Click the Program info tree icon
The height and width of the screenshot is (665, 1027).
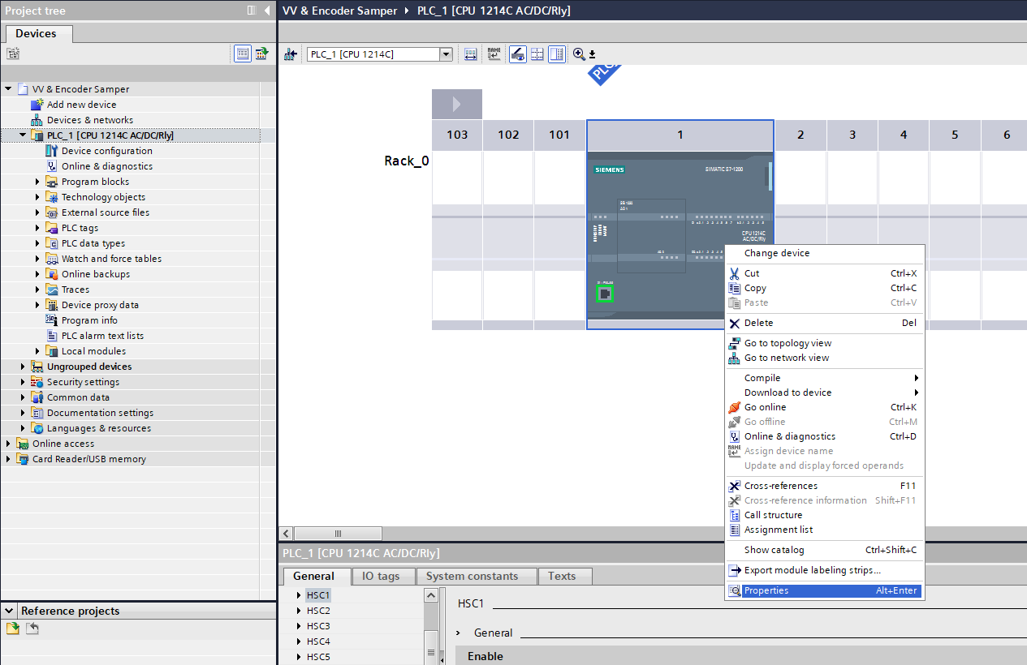coord(52,320)
